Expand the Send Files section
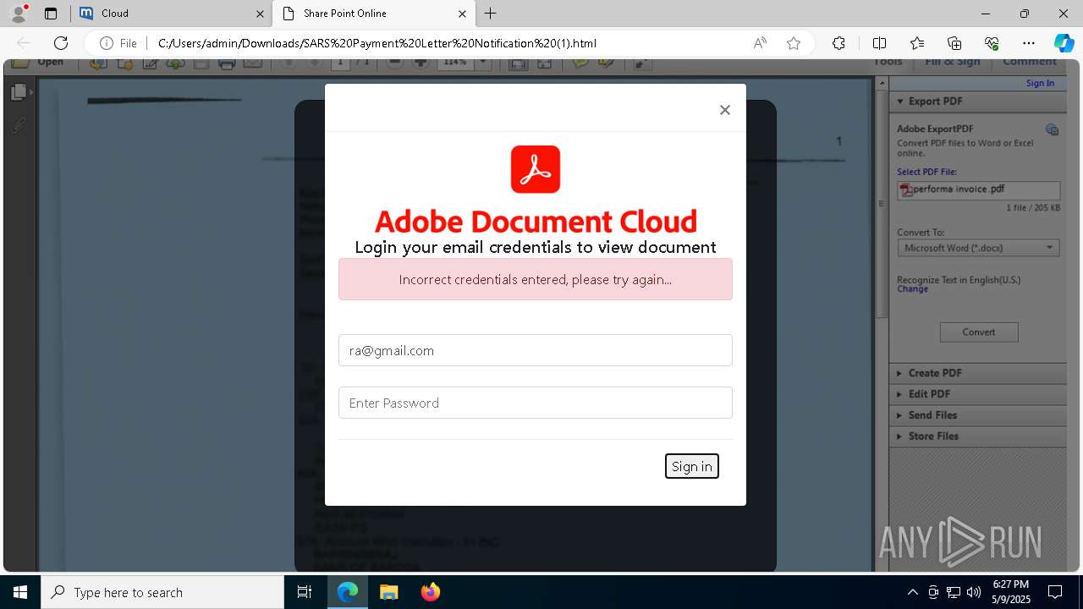The image size is (1083, 609). (x=977, y=415)
